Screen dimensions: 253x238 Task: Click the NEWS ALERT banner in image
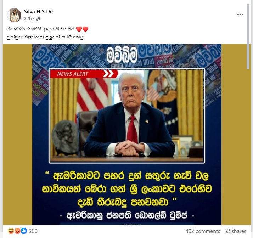(84, 74)
